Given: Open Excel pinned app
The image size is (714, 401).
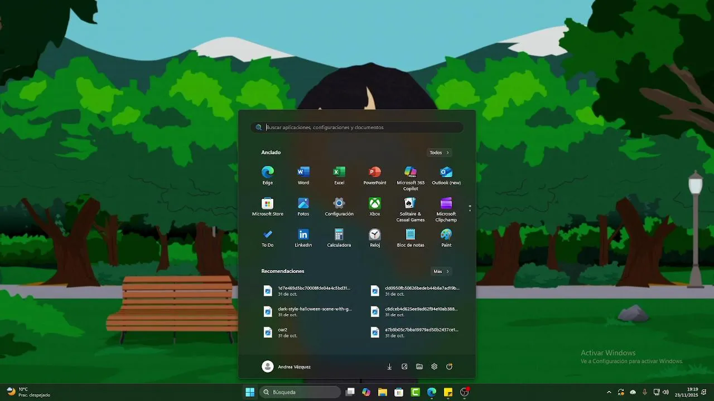Looking at the screenshot, I should coord(339,175).
